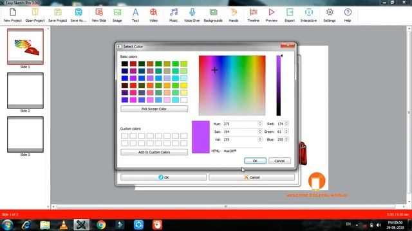Click the Export icon

pyautogui.click(x=290, y=15)
